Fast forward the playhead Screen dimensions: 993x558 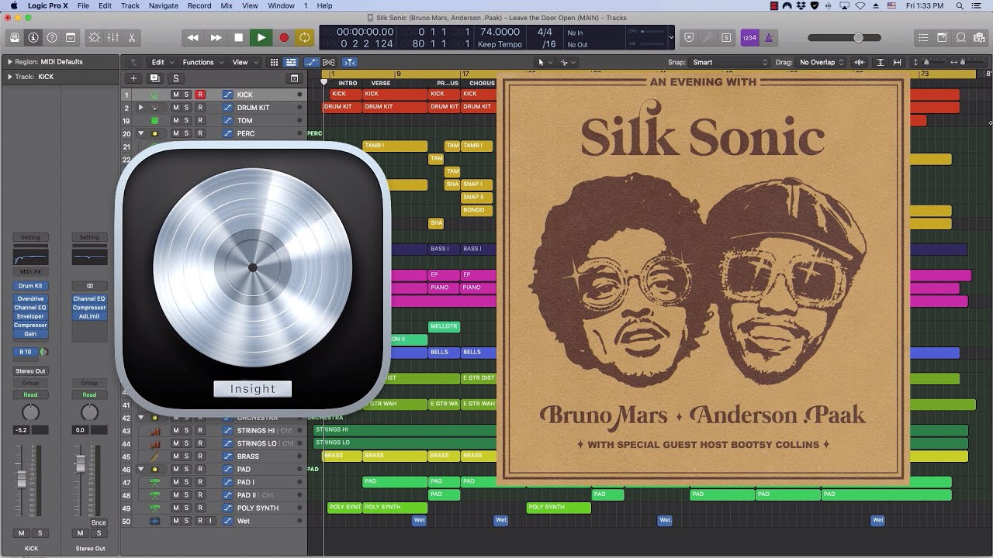[216, 37]
